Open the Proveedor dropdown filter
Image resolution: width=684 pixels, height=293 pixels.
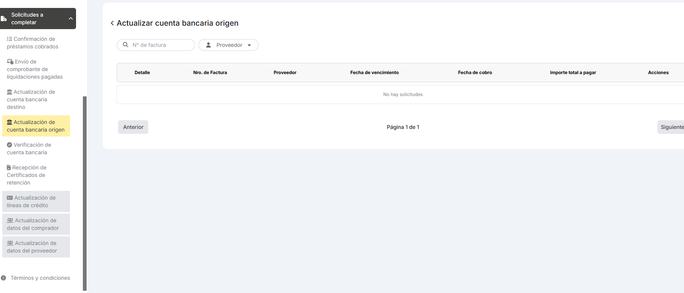pyautogui.click(x=229, y=45)
